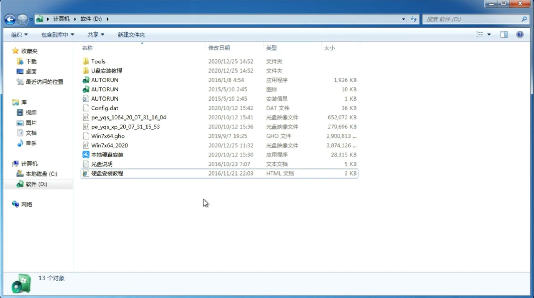The height and width of the screenshot is (298, 534).
Task: Launch 本地硬盘安装 application
Action: (x=107, y=154)
